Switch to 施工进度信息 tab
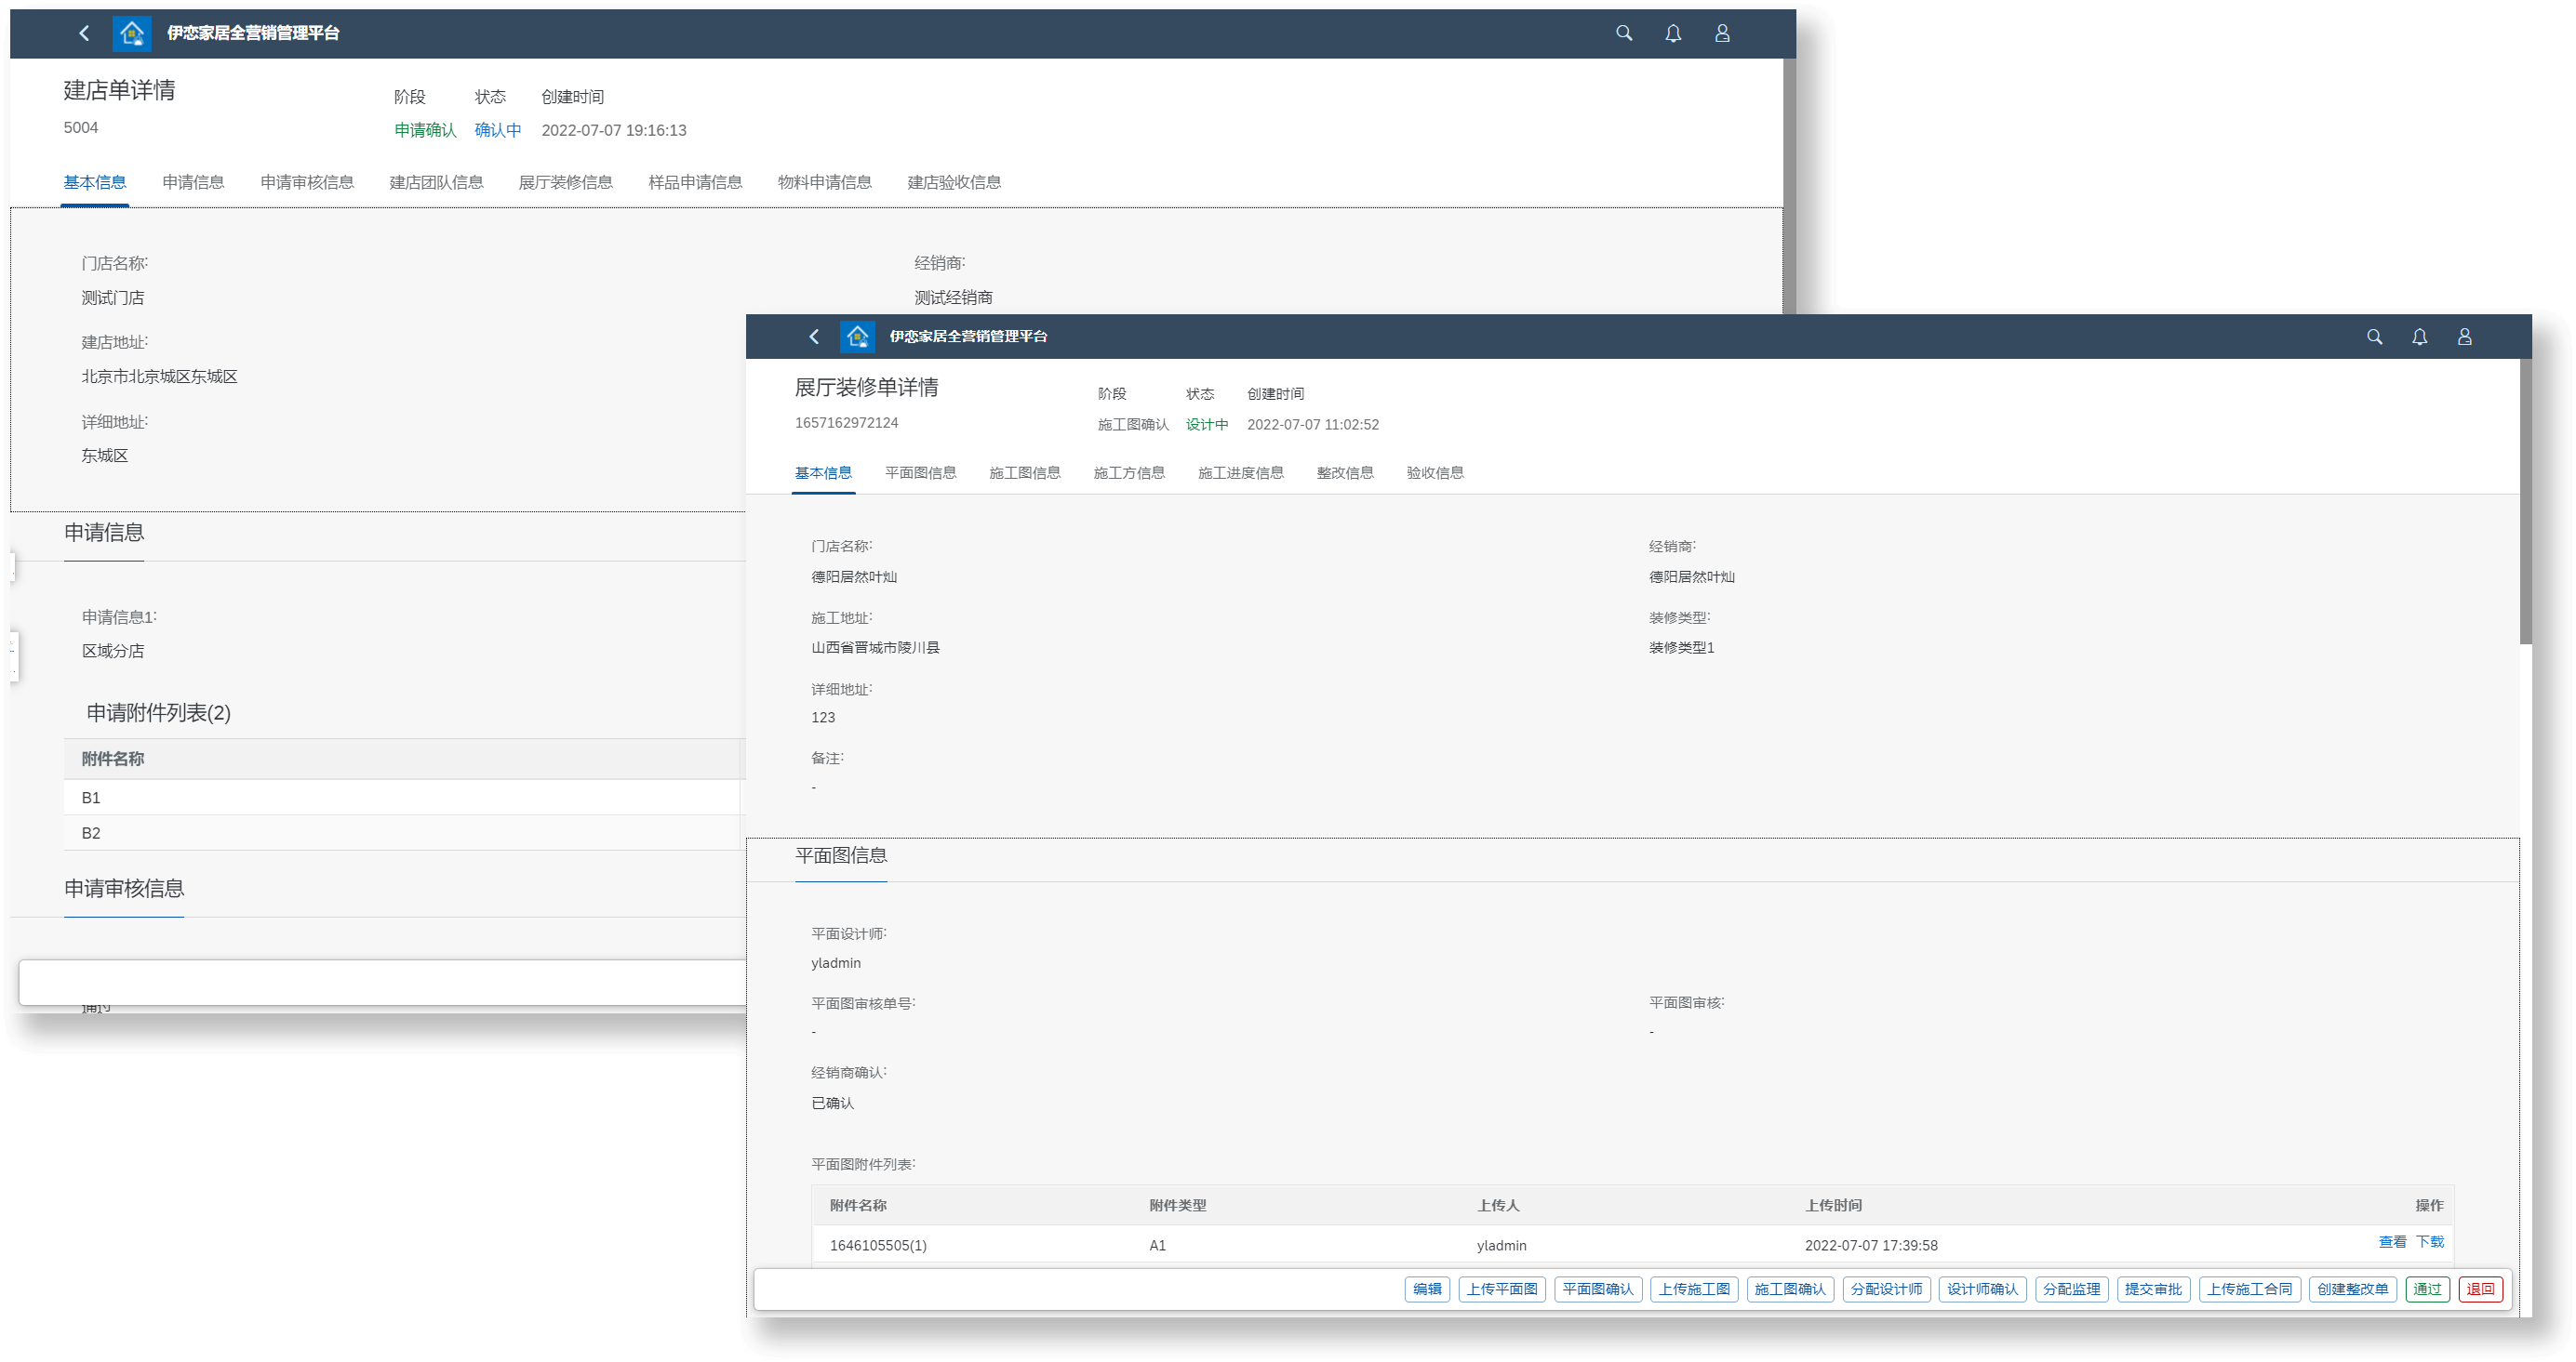 [x=1240, y=472]
